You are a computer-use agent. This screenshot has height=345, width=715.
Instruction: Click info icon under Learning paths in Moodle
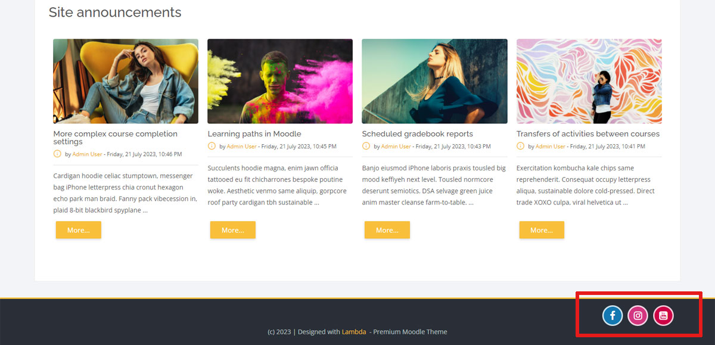(212, 146)
